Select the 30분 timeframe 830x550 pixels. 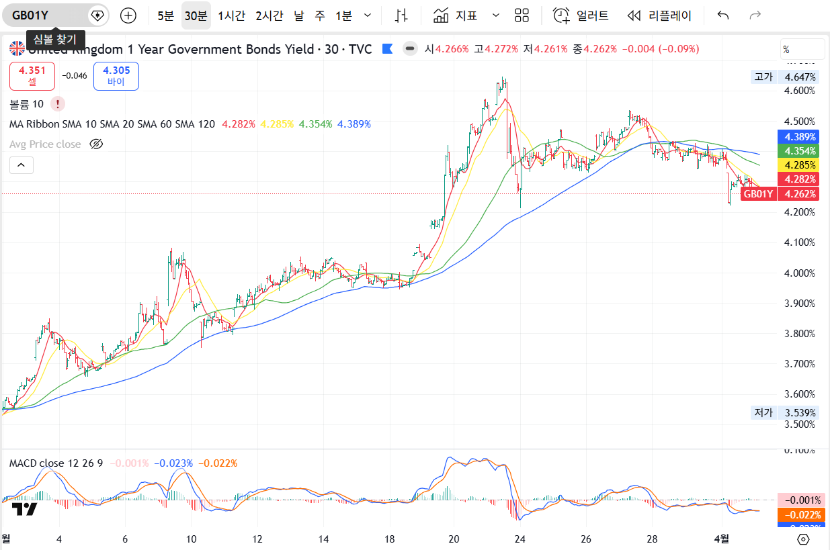coord(196,15)
